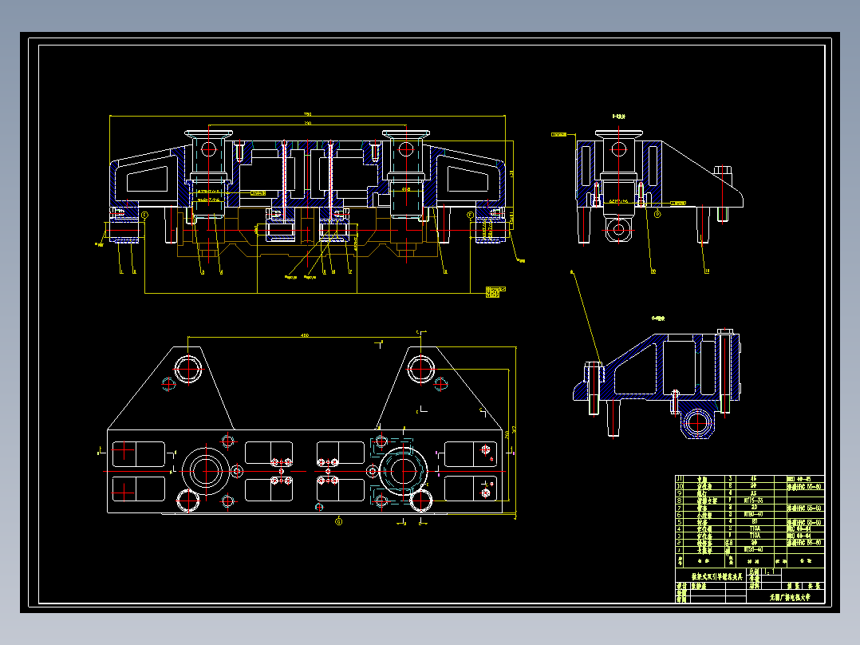Image resolution: width=860 pixels, height=645 pixels.
Task: Select datum circle G below plan view
Action: (x=338, y=521)
